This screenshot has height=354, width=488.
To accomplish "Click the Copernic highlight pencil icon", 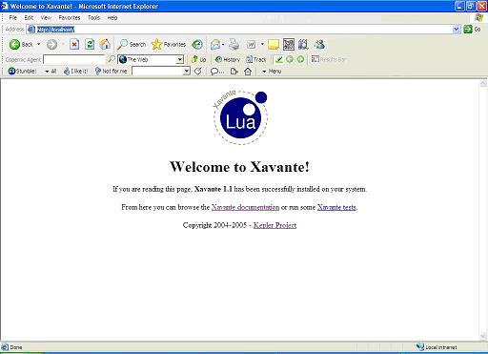I will point(279,59).
